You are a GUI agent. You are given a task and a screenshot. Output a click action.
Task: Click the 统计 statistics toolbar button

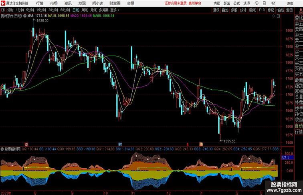pos(243,10)
